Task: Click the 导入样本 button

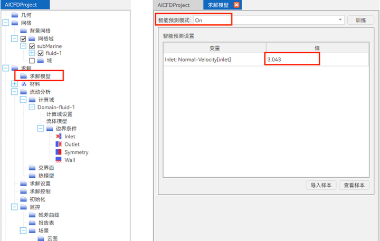Action: pos(321,185)
